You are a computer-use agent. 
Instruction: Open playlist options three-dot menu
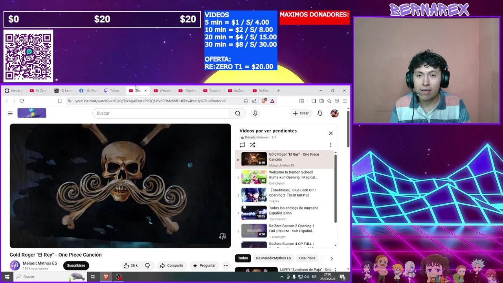[330, 145]
